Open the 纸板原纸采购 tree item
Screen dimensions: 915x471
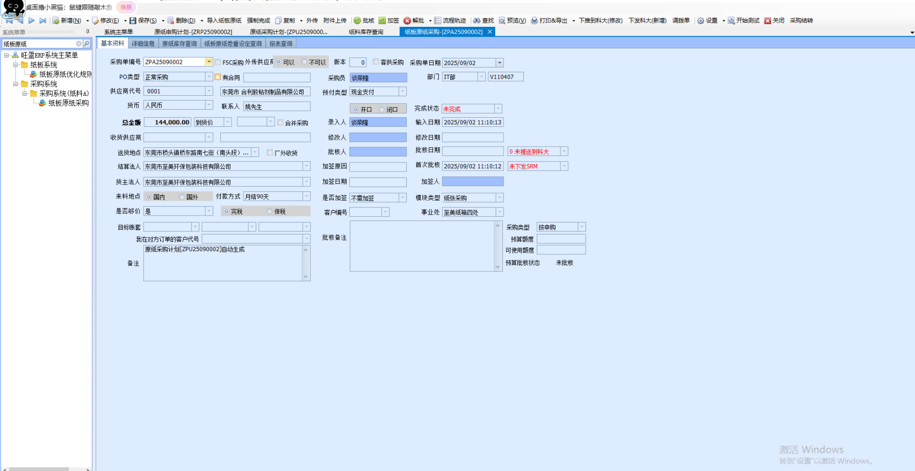click(x=68, y=103)
